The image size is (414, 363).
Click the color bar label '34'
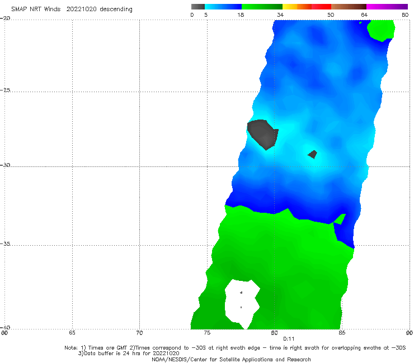click(280, 15)
